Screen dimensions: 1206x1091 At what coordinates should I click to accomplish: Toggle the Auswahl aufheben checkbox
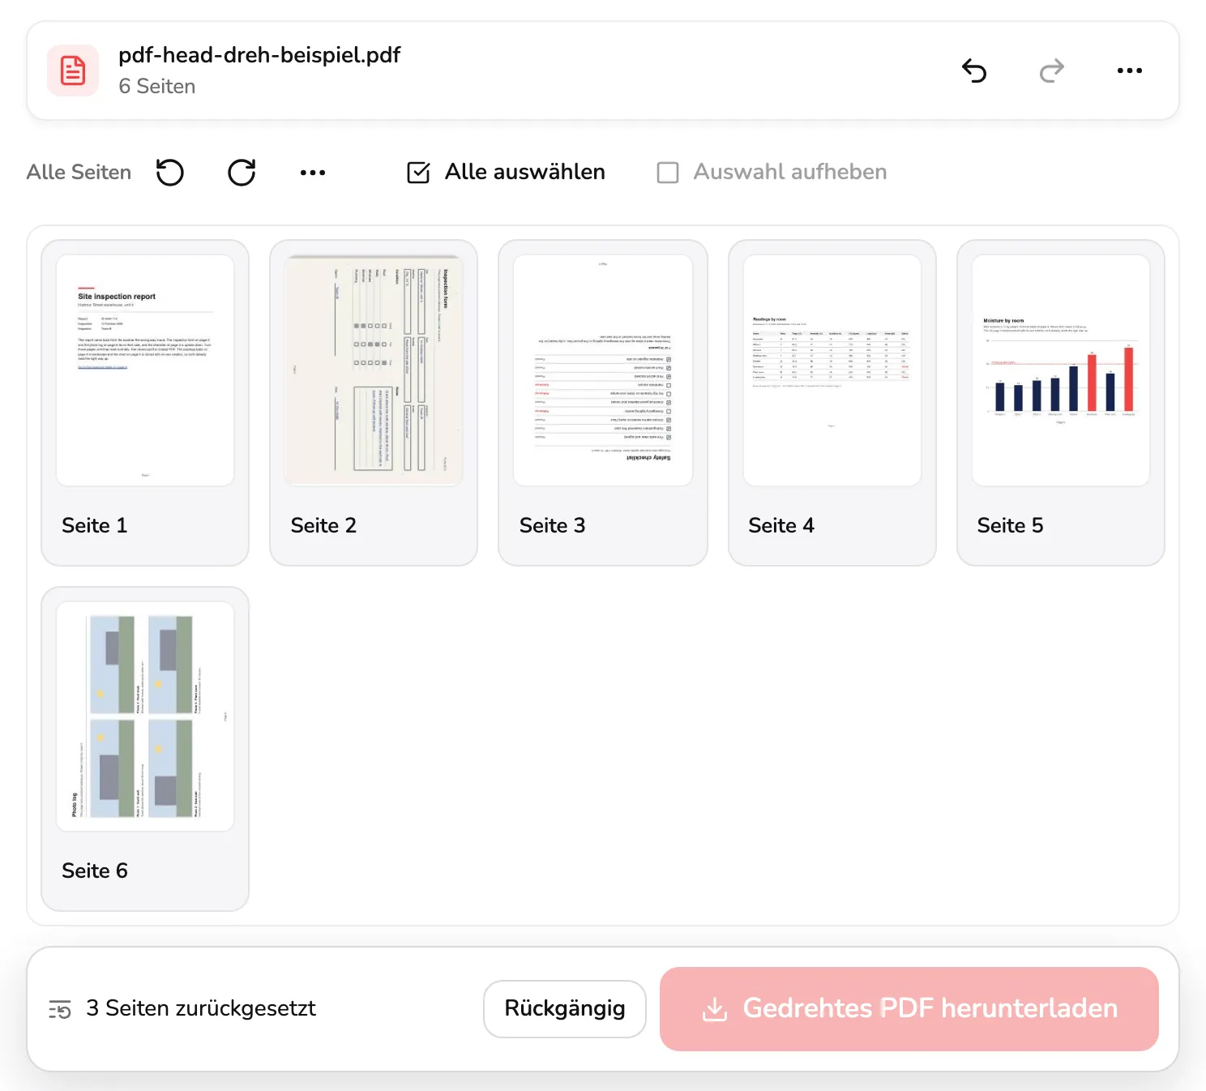click(668, 173)
